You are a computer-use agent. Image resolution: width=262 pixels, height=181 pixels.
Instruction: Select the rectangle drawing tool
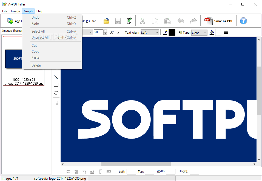(x=56, y=85)
